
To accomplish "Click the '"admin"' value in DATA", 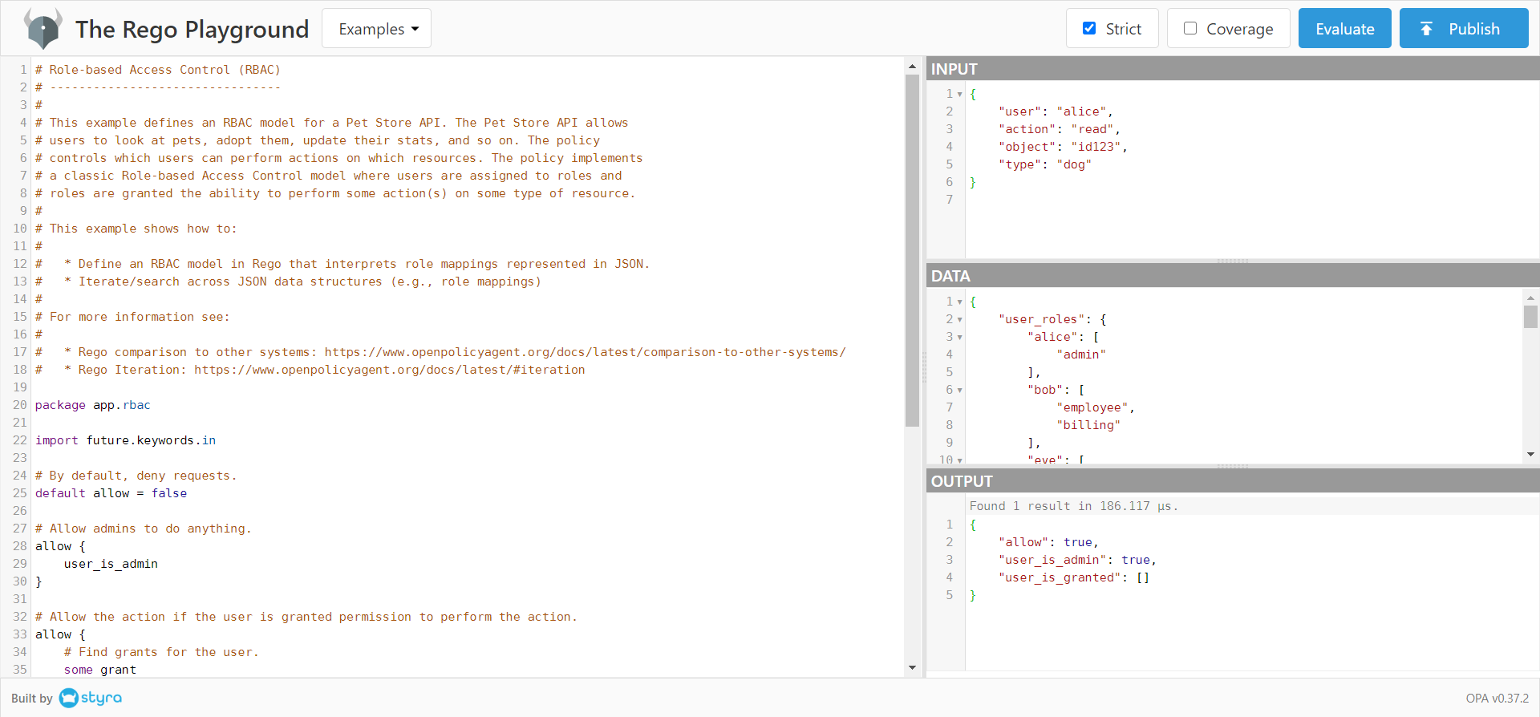I will coord(1081,354).
